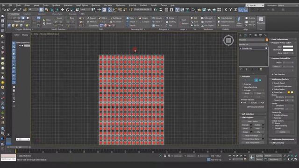Select the Always update option radio

point(273,123)
